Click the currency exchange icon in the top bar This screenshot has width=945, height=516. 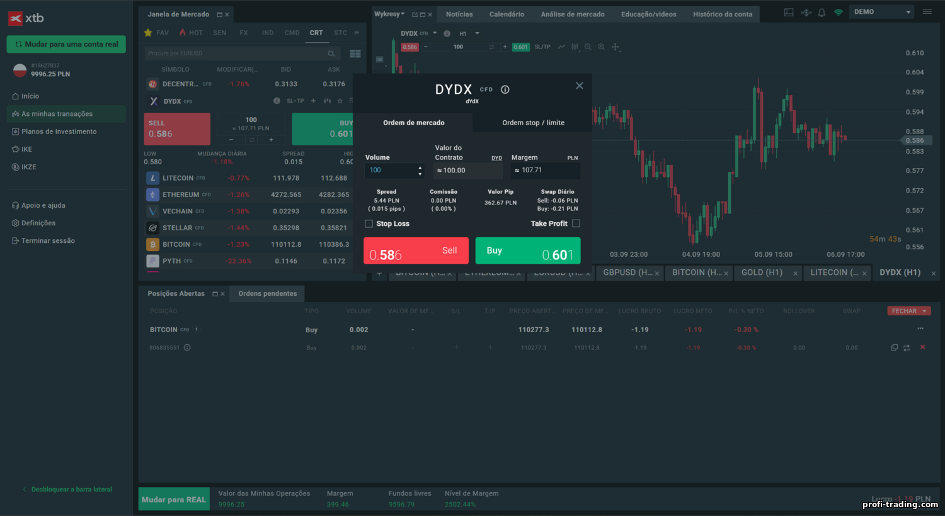coord(805,11)
